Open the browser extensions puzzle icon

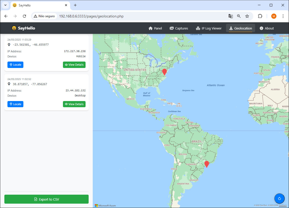pyautogui.click(x=260, y=16)
